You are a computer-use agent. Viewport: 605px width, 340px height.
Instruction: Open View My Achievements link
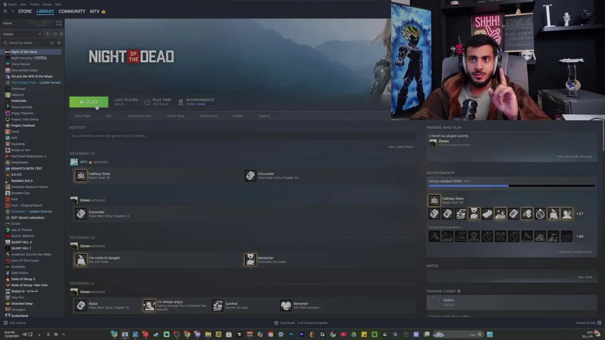pyautogui.click(x=575, y=252)
